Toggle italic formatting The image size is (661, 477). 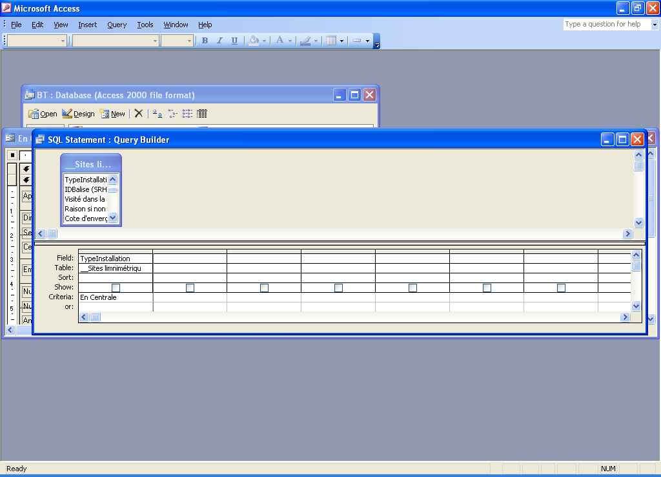click(x=219, y=41)
